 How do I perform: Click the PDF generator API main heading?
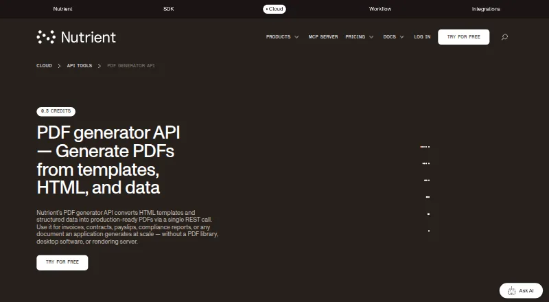pos(108,160)
